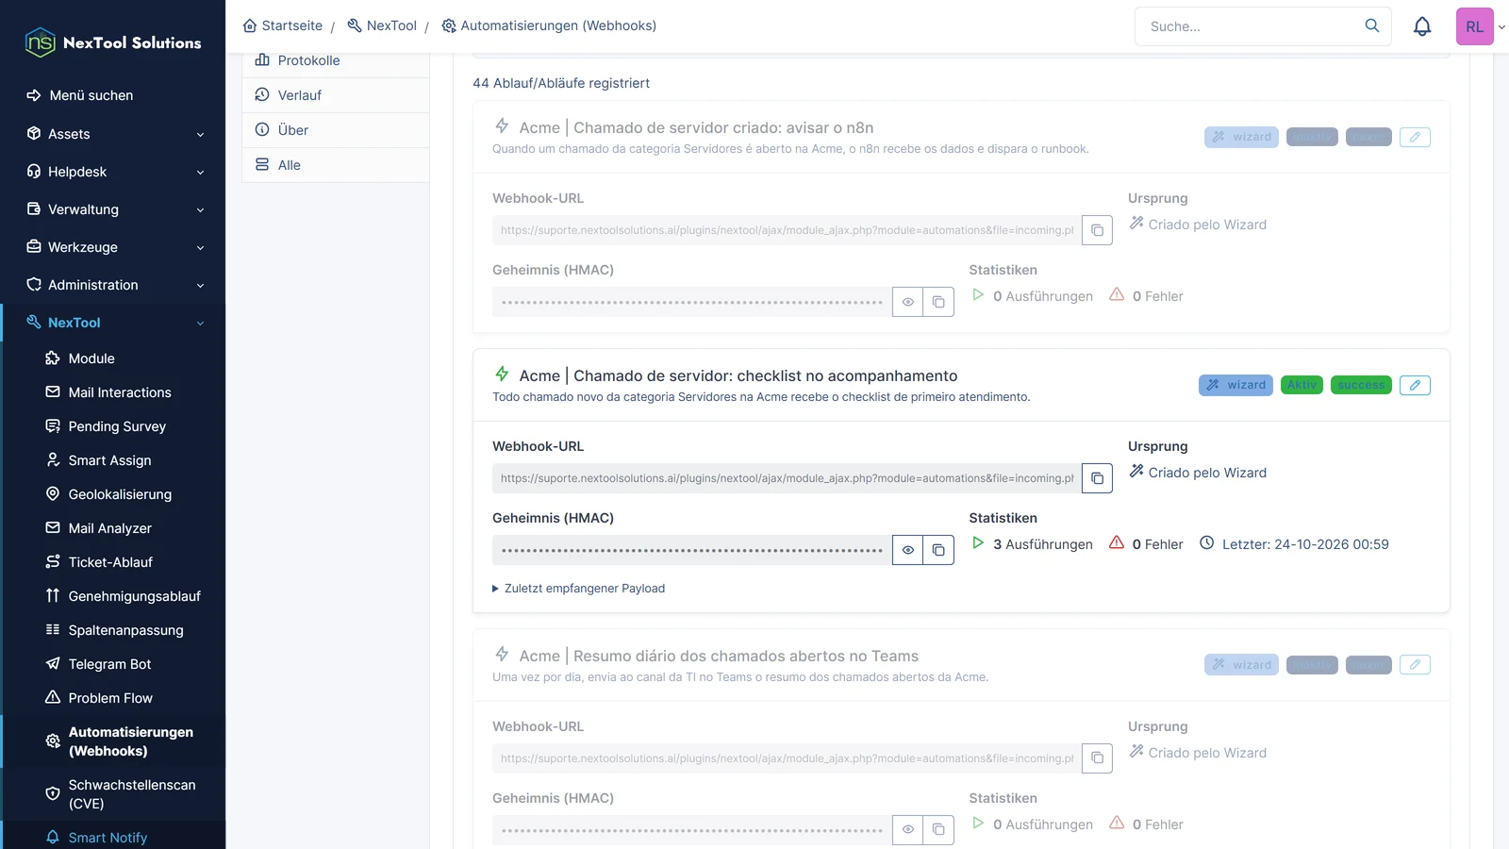The image size is (1509, 849).
Task: Collapse the NexTool menu
Action: click(x=113, y=323)
